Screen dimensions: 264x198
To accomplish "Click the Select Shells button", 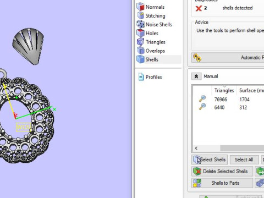I will click(210, 159).
